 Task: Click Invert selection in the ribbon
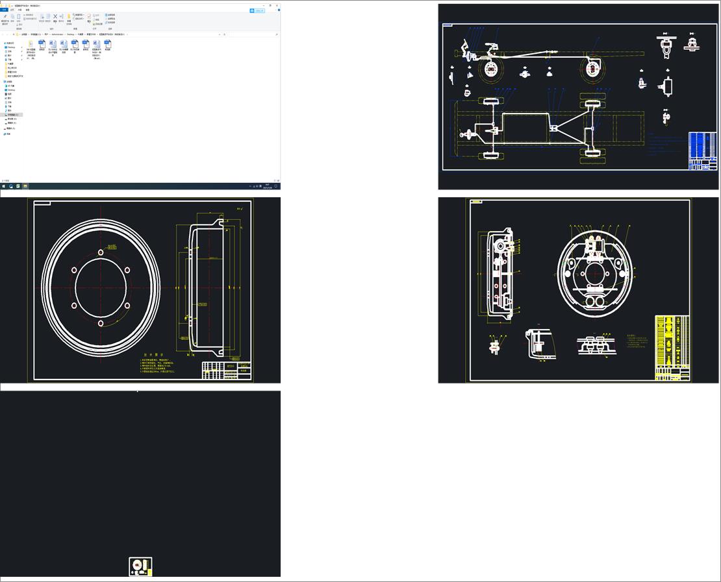[110, 23]
